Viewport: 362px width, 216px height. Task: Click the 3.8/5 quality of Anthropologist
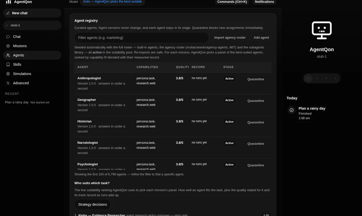click(x=180, y=78)
